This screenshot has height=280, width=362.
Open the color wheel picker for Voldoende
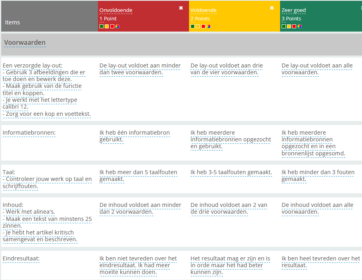(x=209, y=26)
